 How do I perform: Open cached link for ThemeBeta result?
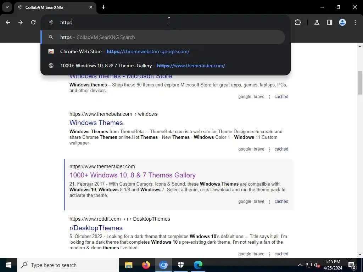[x=281, y=149]
